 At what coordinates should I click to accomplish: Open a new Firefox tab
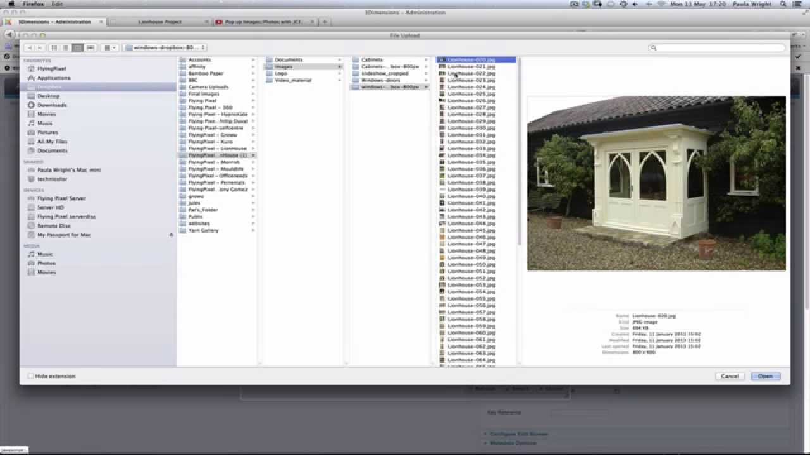(324, 22)
